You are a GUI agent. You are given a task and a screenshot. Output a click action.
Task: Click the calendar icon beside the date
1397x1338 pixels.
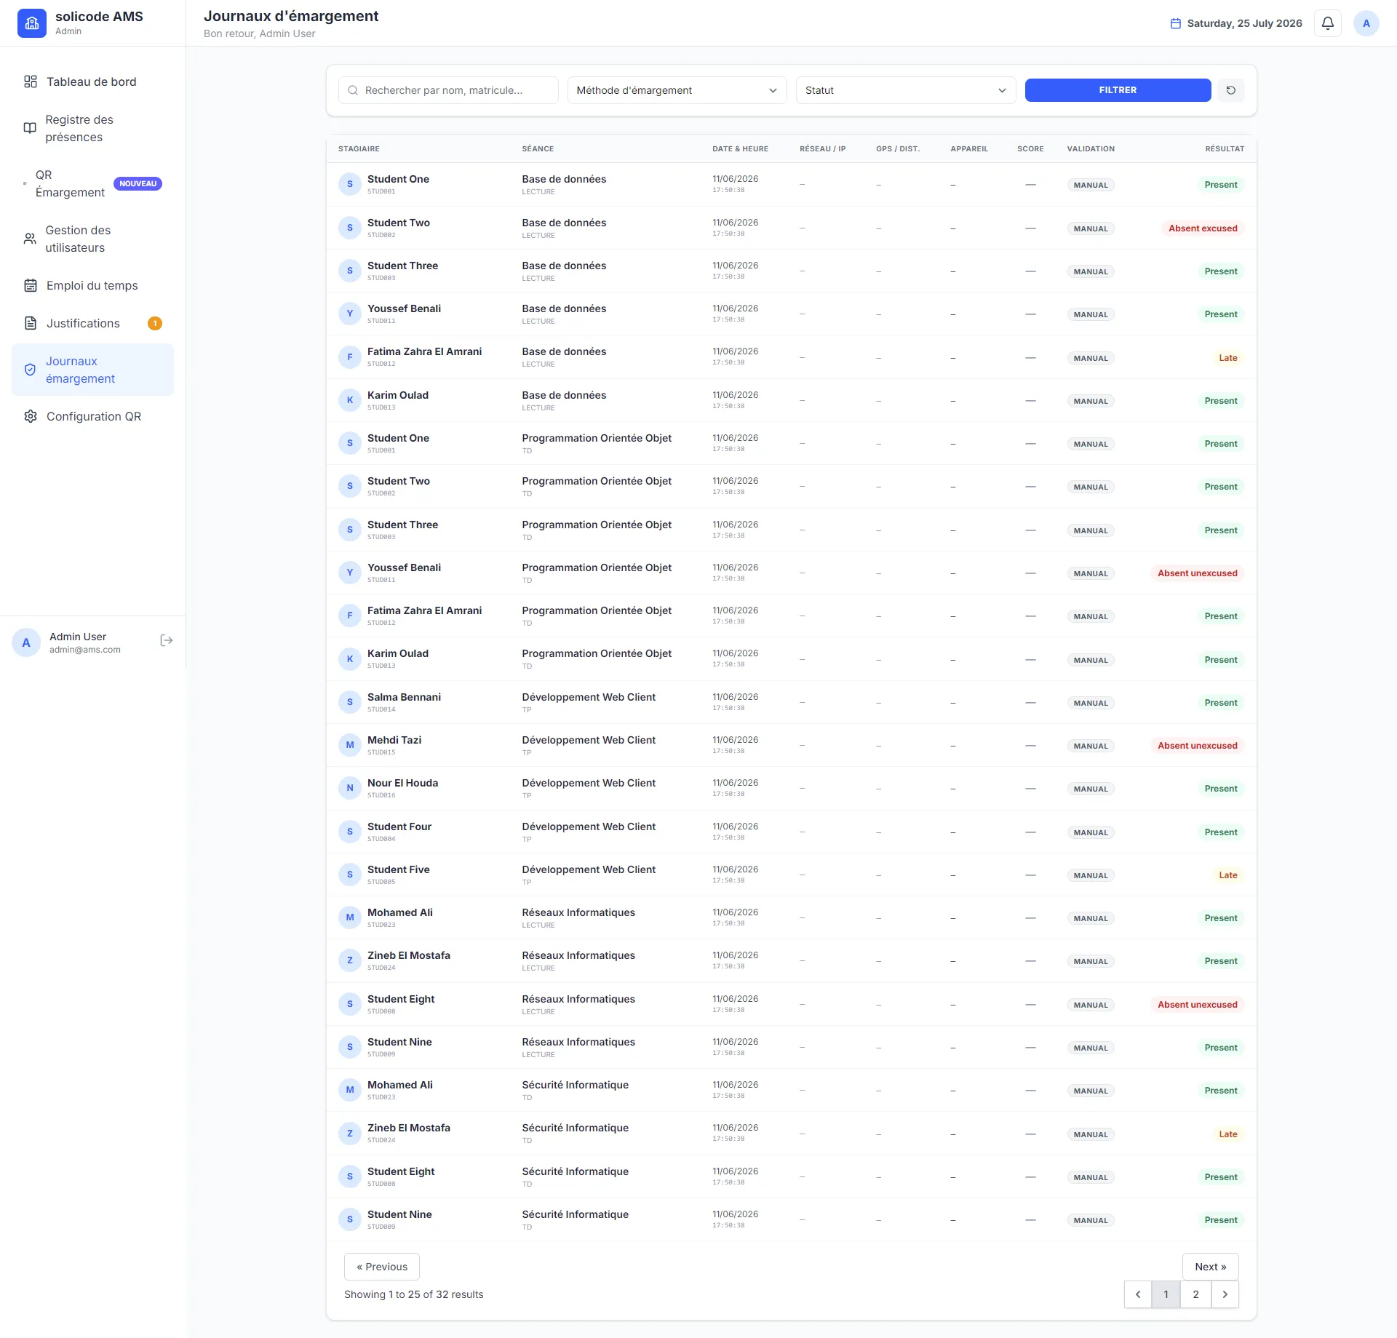(x=1175, y=23)
